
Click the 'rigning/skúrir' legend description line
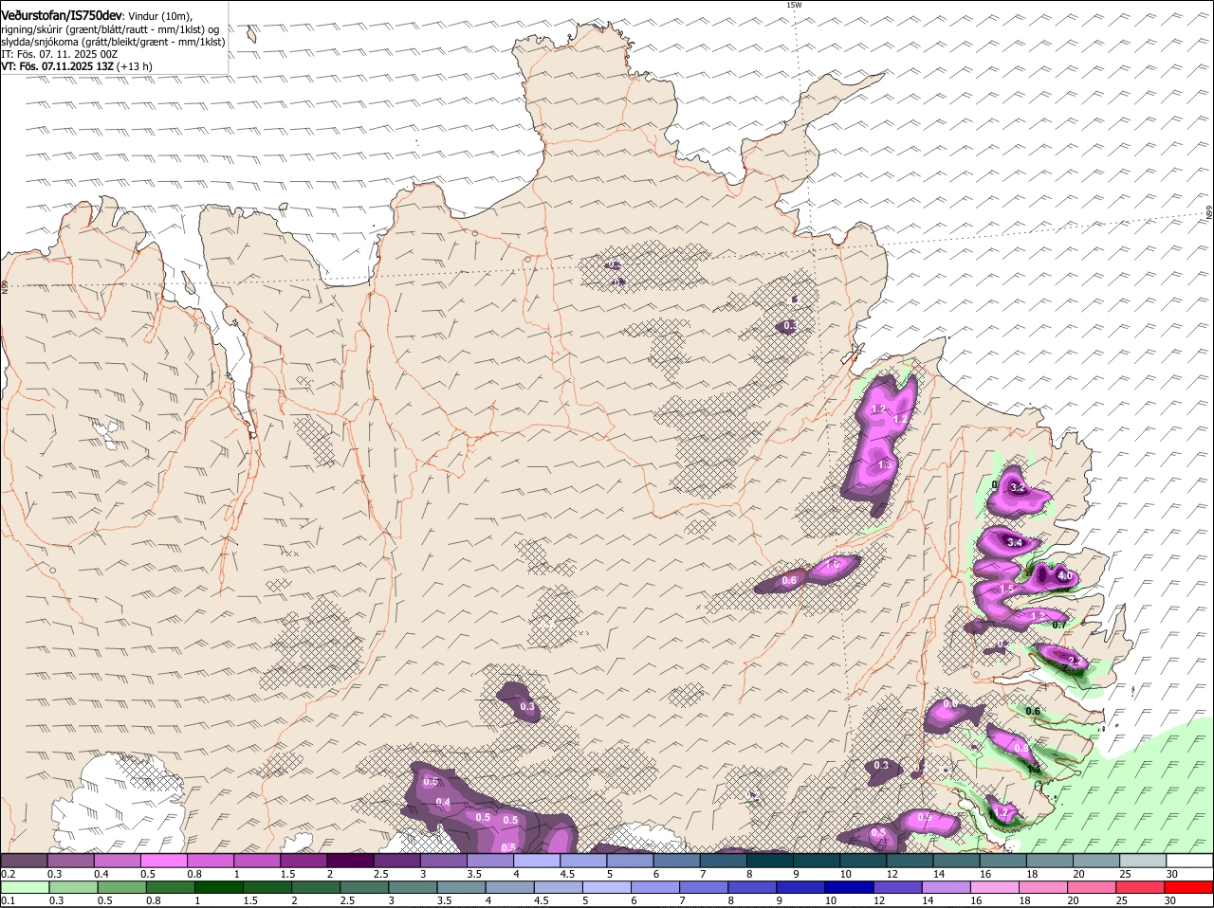point(111,28)
